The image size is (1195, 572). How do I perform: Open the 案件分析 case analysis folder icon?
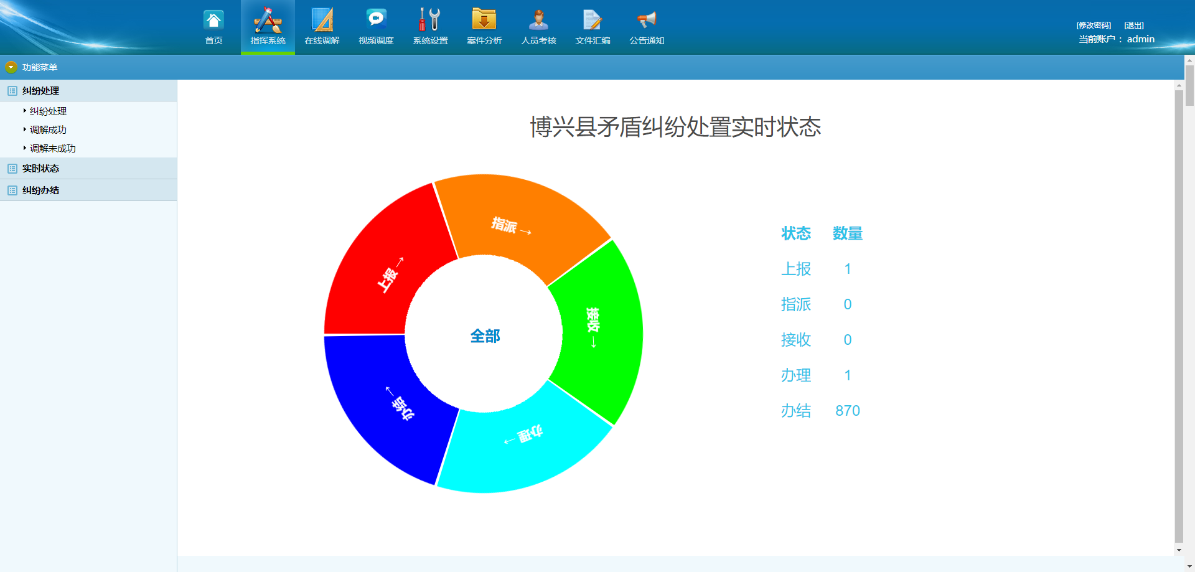[x=484, y=21]
